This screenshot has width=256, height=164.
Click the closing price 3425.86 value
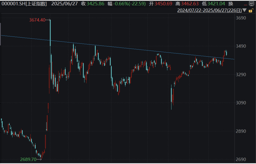95,4
